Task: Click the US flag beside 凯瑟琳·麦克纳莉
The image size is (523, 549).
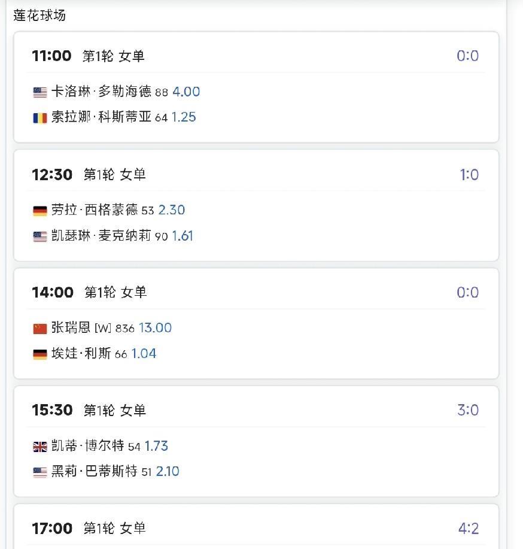Action: click(40, 236)
